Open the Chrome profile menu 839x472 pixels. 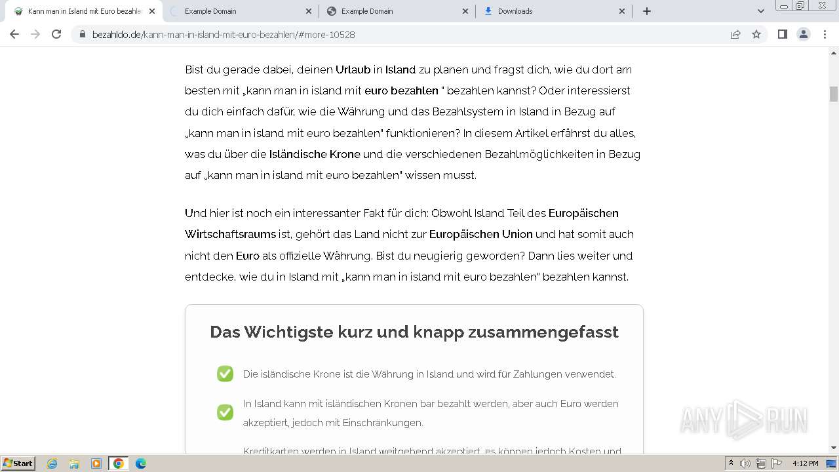coord(804,34)
